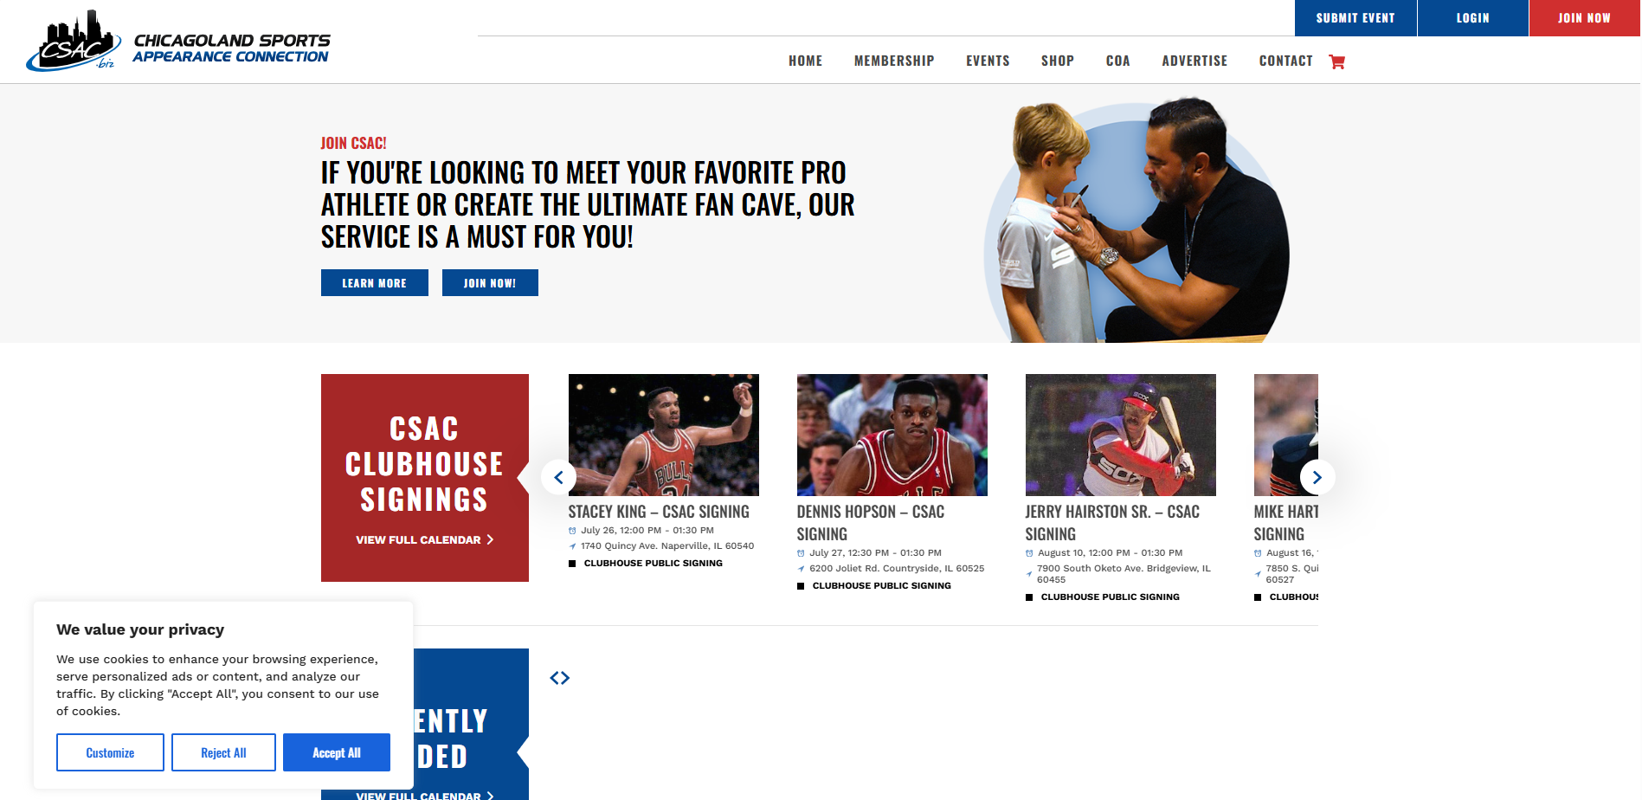This screenshot has width=1642, height=800.
Task: Advance carousel with next arrow
Action: 1317,477
